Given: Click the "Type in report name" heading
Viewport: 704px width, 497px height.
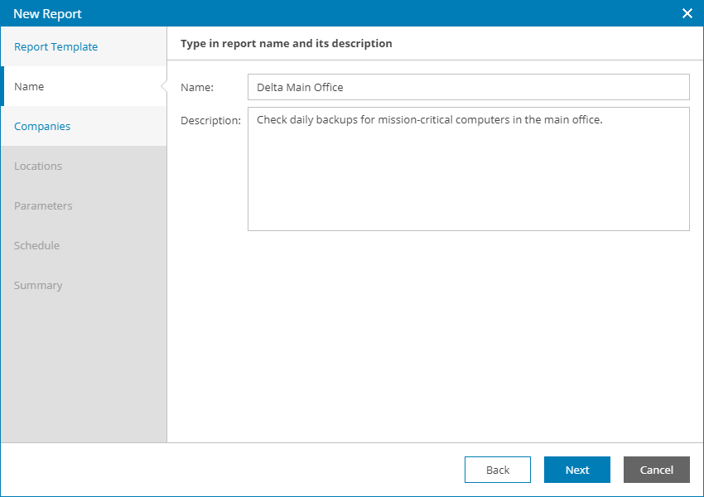Looking at the screenshot, I should [287, 43].
